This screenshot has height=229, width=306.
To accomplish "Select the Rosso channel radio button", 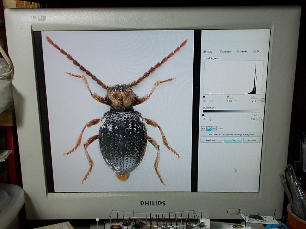I will point(221,52).
